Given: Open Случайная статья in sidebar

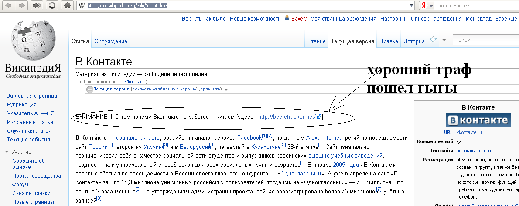Looking at the screenshot, I should coord(29,131).
